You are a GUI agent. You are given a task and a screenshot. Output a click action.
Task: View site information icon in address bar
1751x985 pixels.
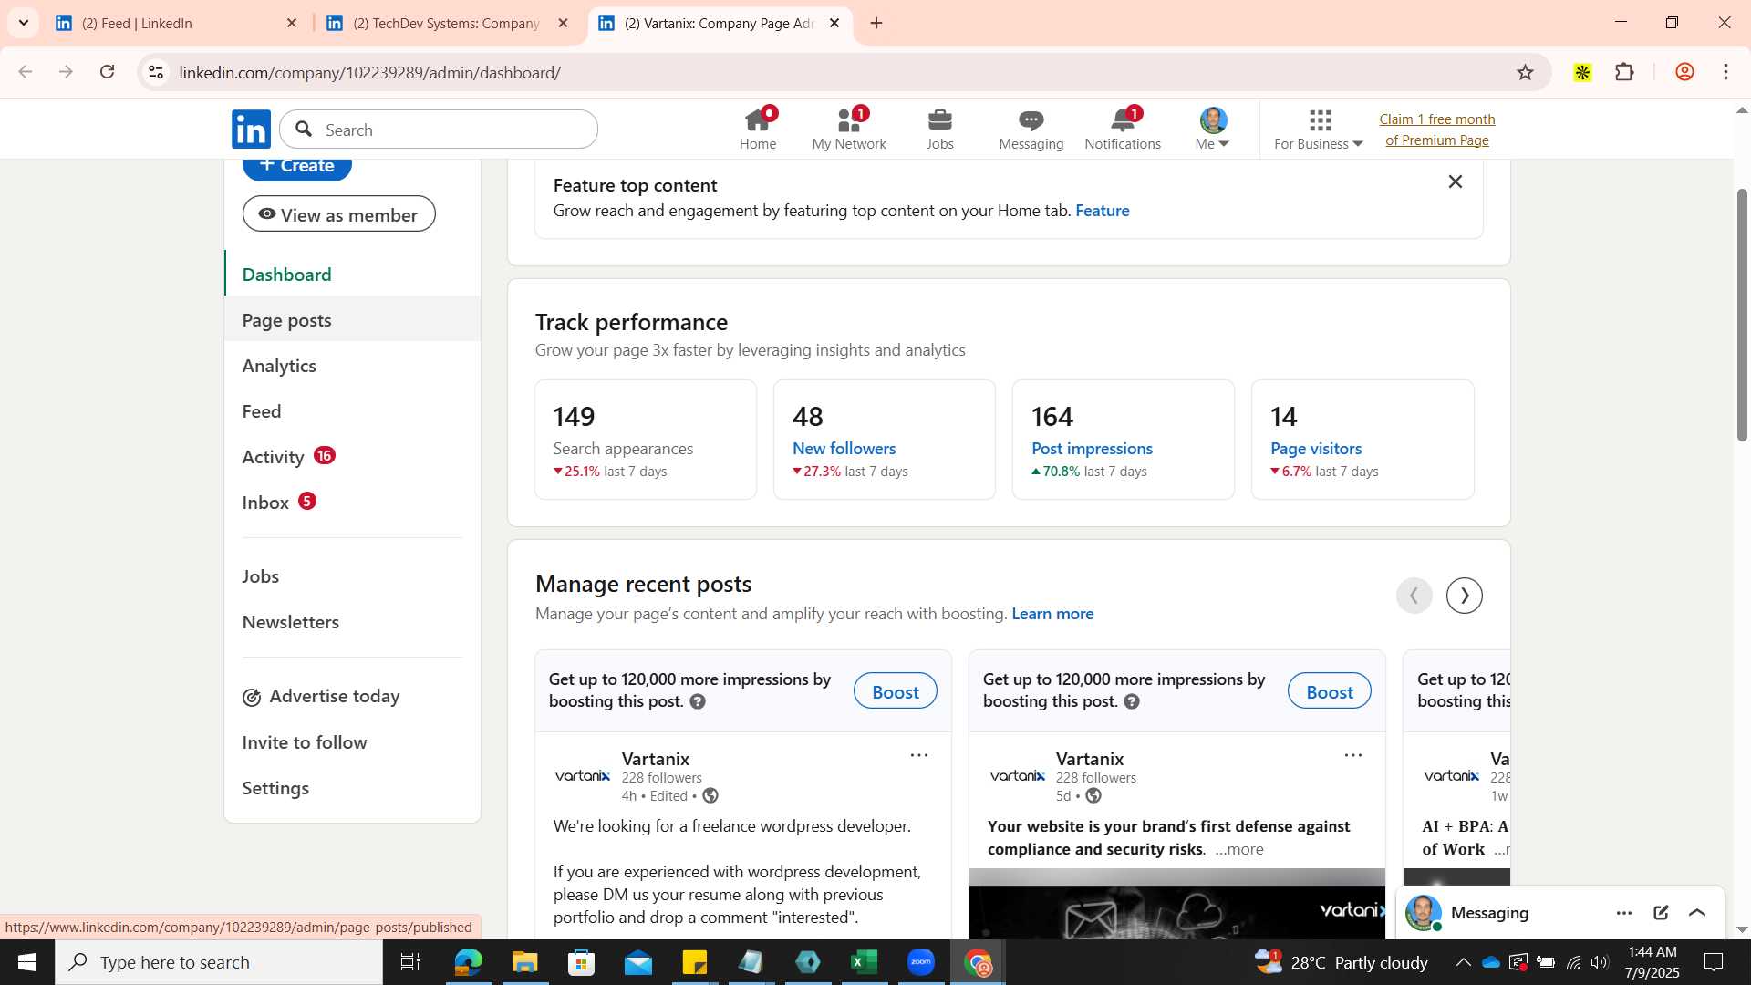tap(156, 72)
